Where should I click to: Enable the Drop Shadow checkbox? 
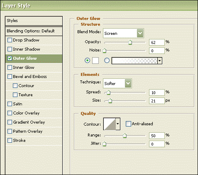[10, 40]
